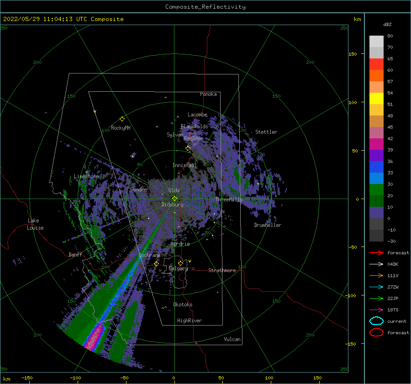Click the 150 km north axis label
The image size is (411, 384).
click(x=353, y=54)
